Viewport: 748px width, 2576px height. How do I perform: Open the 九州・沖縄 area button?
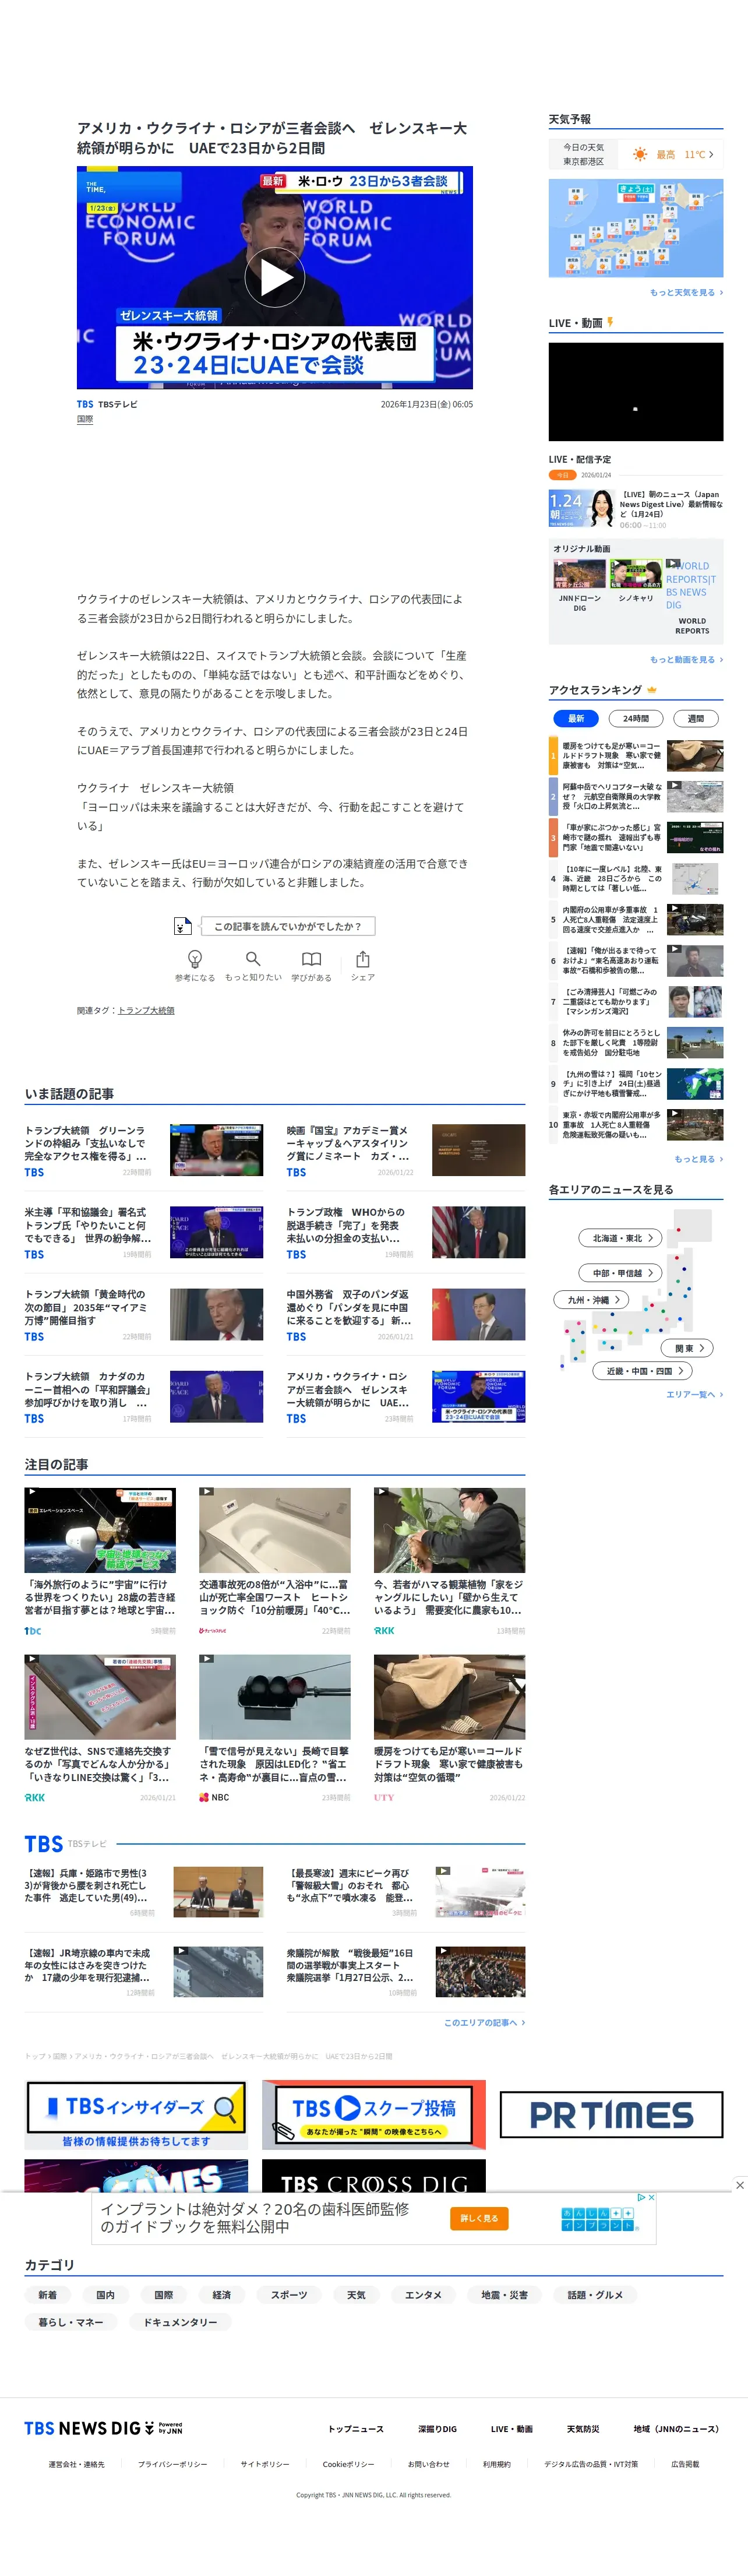pos(591,1299)
